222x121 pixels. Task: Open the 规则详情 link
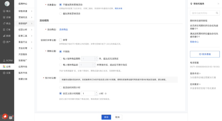point(118,9)
